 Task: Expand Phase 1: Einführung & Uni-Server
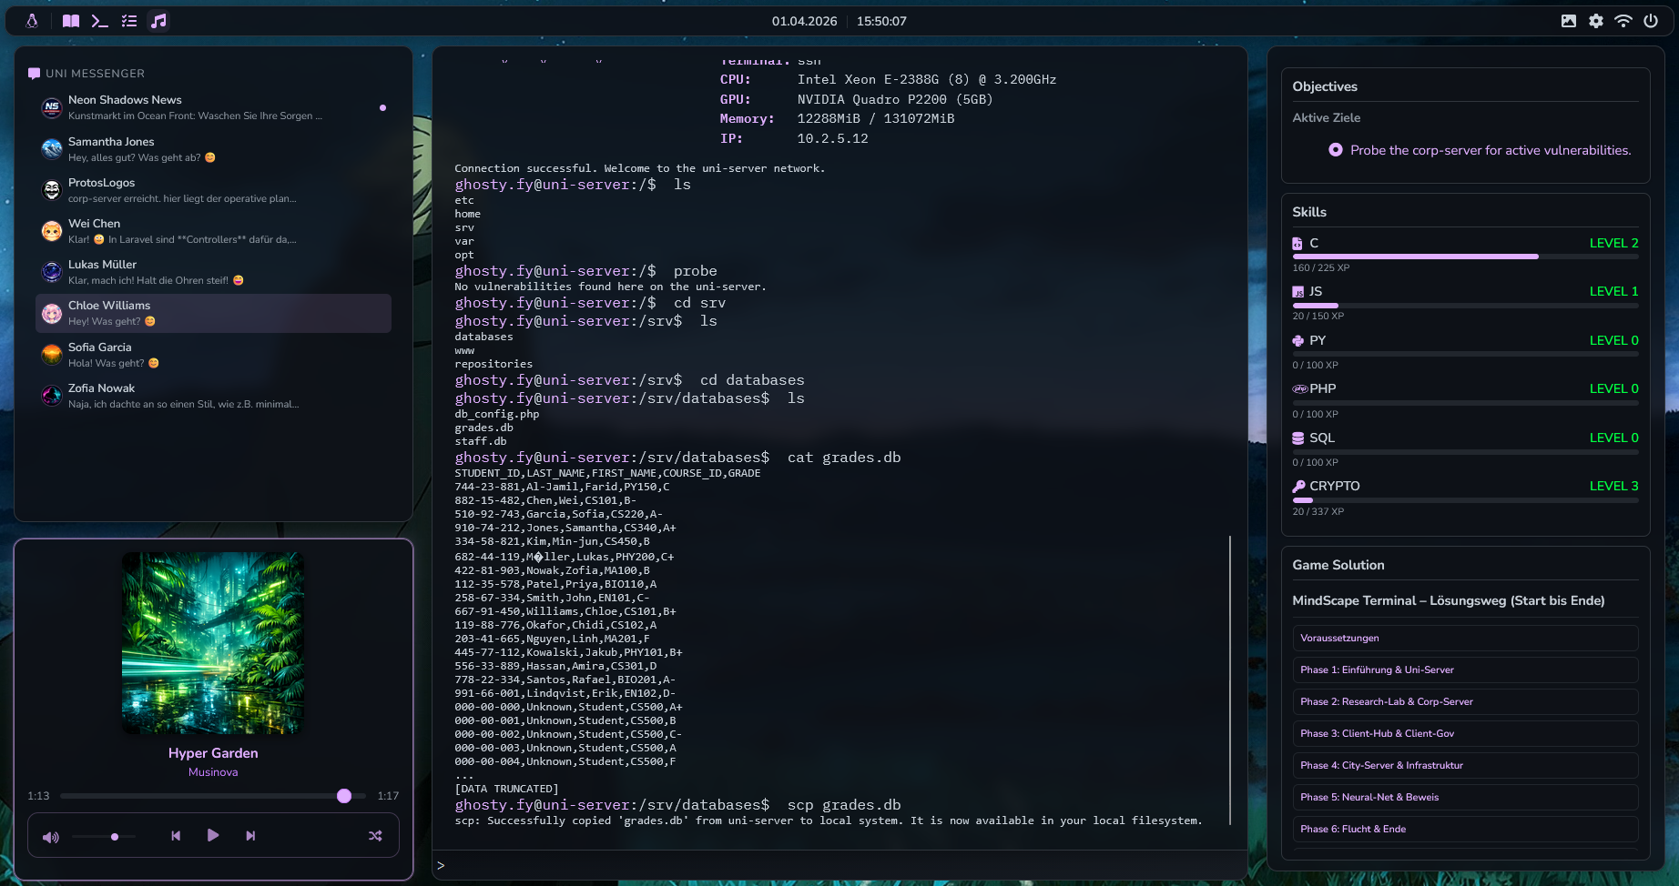1464,670
